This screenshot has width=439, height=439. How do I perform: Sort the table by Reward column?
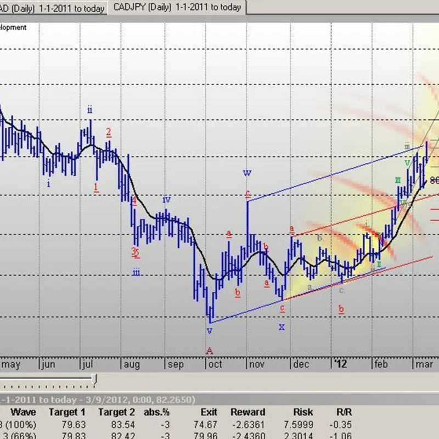[x=247, y=412]
